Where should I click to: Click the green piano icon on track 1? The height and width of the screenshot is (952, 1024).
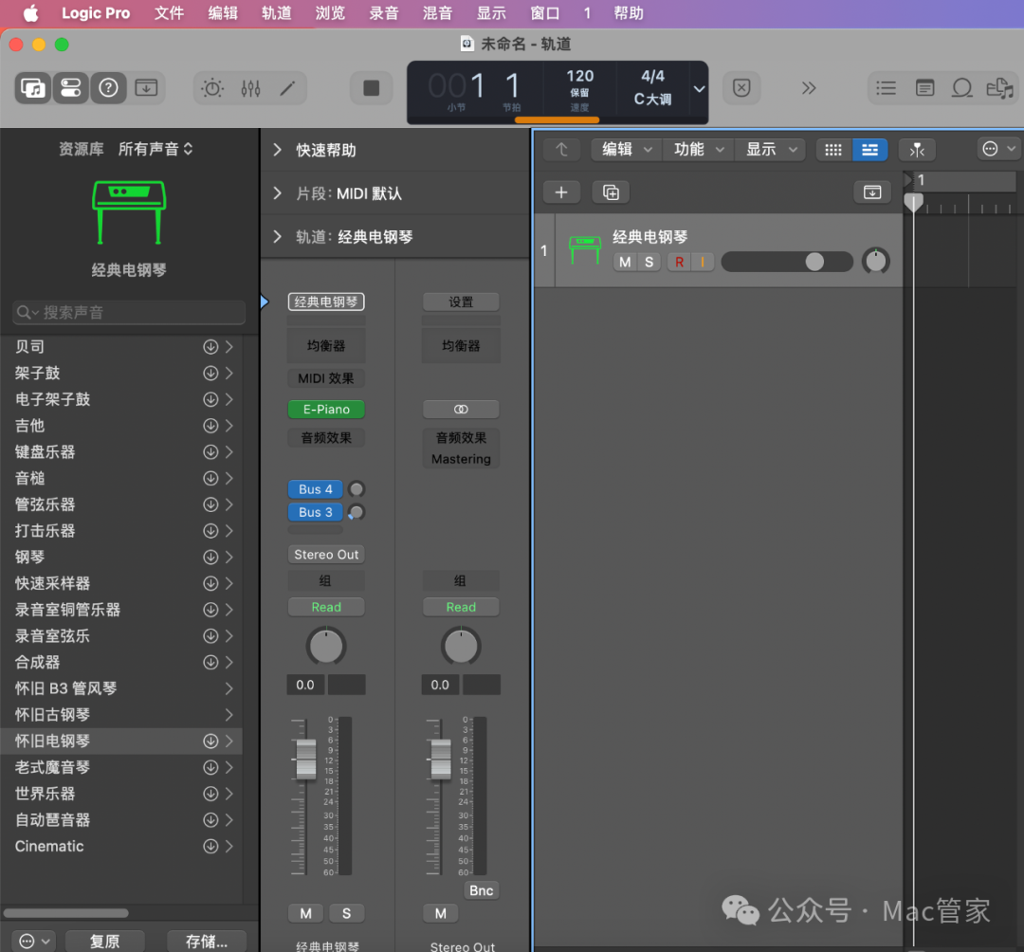[584, 249]
